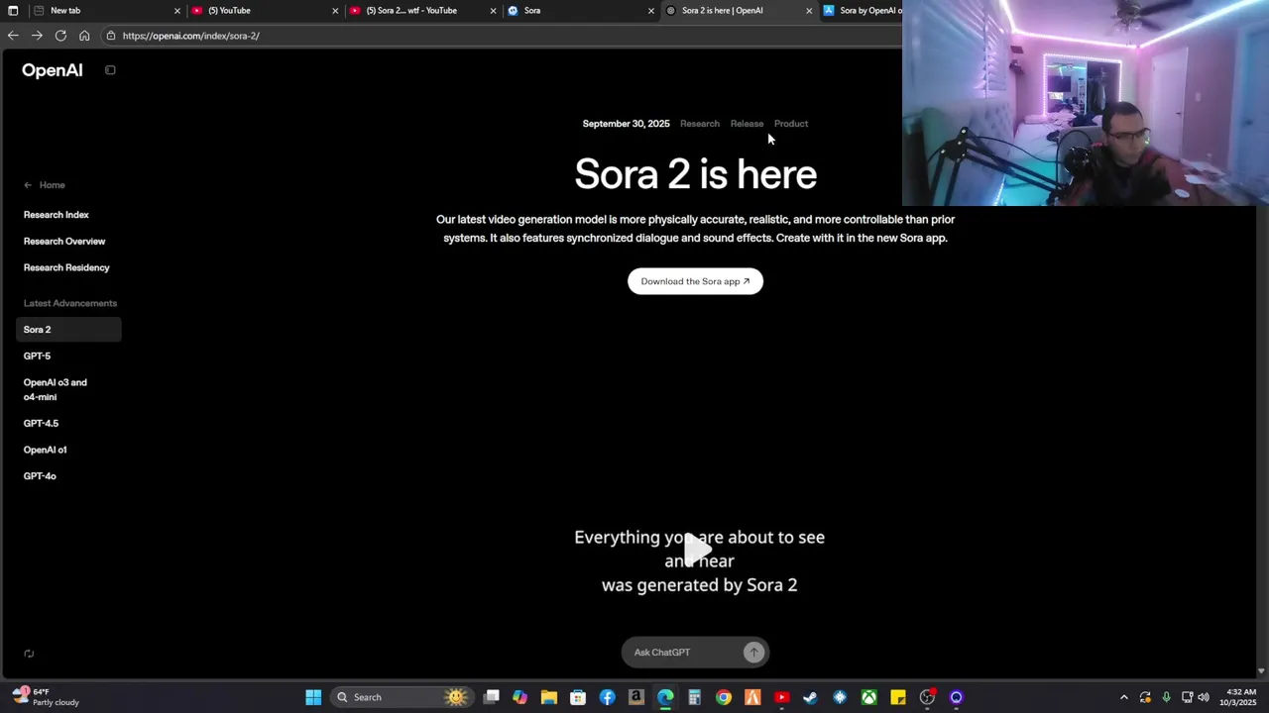
Task: Open the Xbox app from the taskbar
Action: [x=868, y=697]
